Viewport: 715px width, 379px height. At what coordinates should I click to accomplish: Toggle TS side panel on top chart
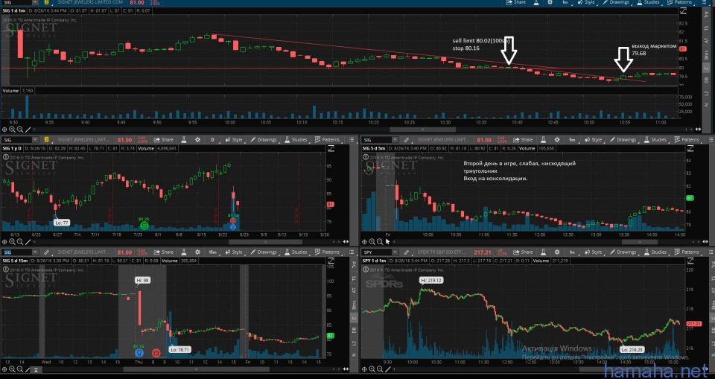coord(708,29)
